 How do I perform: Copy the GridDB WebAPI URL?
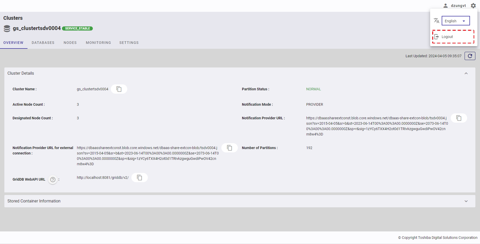(139, 178)
